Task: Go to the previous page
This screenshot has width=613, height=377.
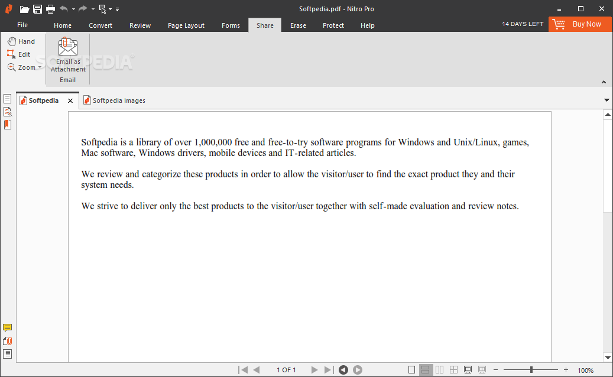Action: pyautogui.click(x=257, y=369)
